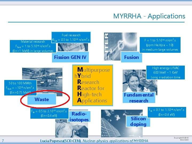Select the 'Fission GEN IV' label box
The image size is (192, 144).
point(70,57)
